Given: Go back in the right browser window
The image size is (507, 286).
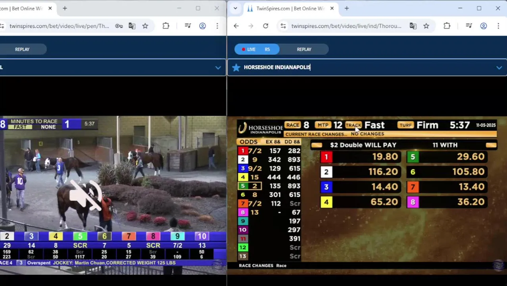Looking at the screenshot, I should (236, 26).
